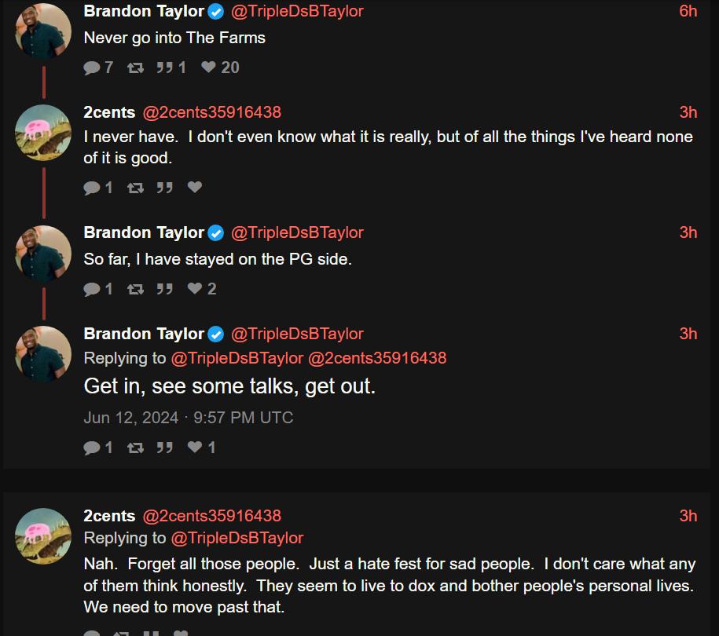
Task: Open @2cents35916438 mention in Brandon's 'Replying to'
Action: (x=377, y=358)
